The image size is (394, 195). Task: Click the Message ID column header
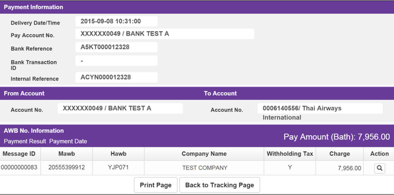[x=19, y=154]
